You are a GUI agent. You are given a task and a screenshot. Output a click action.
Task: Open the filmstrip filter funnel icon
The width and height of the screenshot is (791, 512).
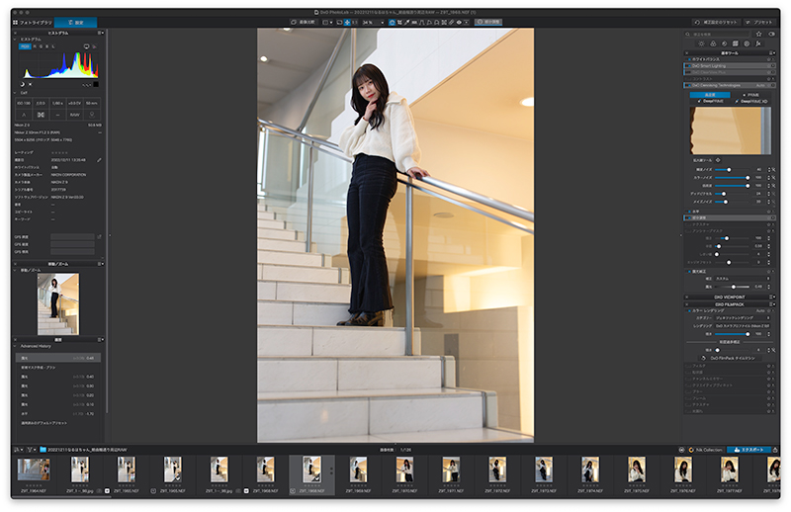(31, 450)
